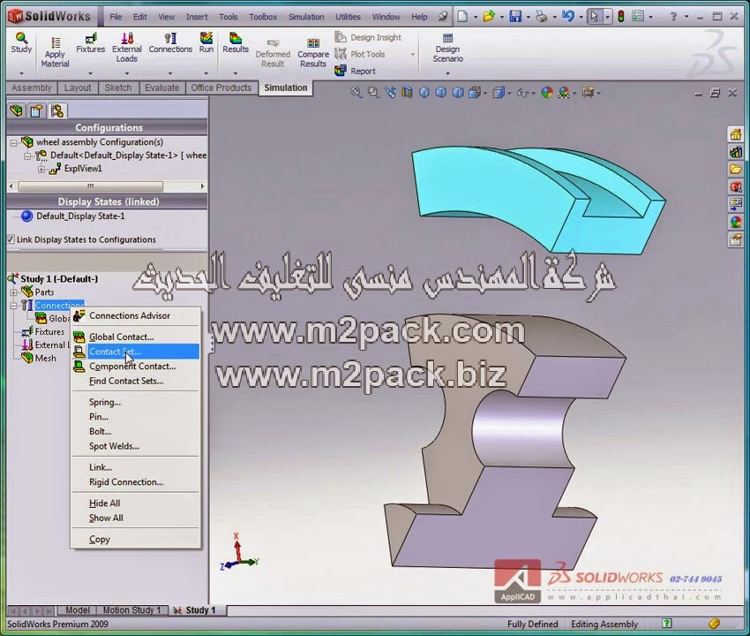Click the Edit Appearance color ball icon
Viewport: 750px width, 636px height.
tap(547, 93)
